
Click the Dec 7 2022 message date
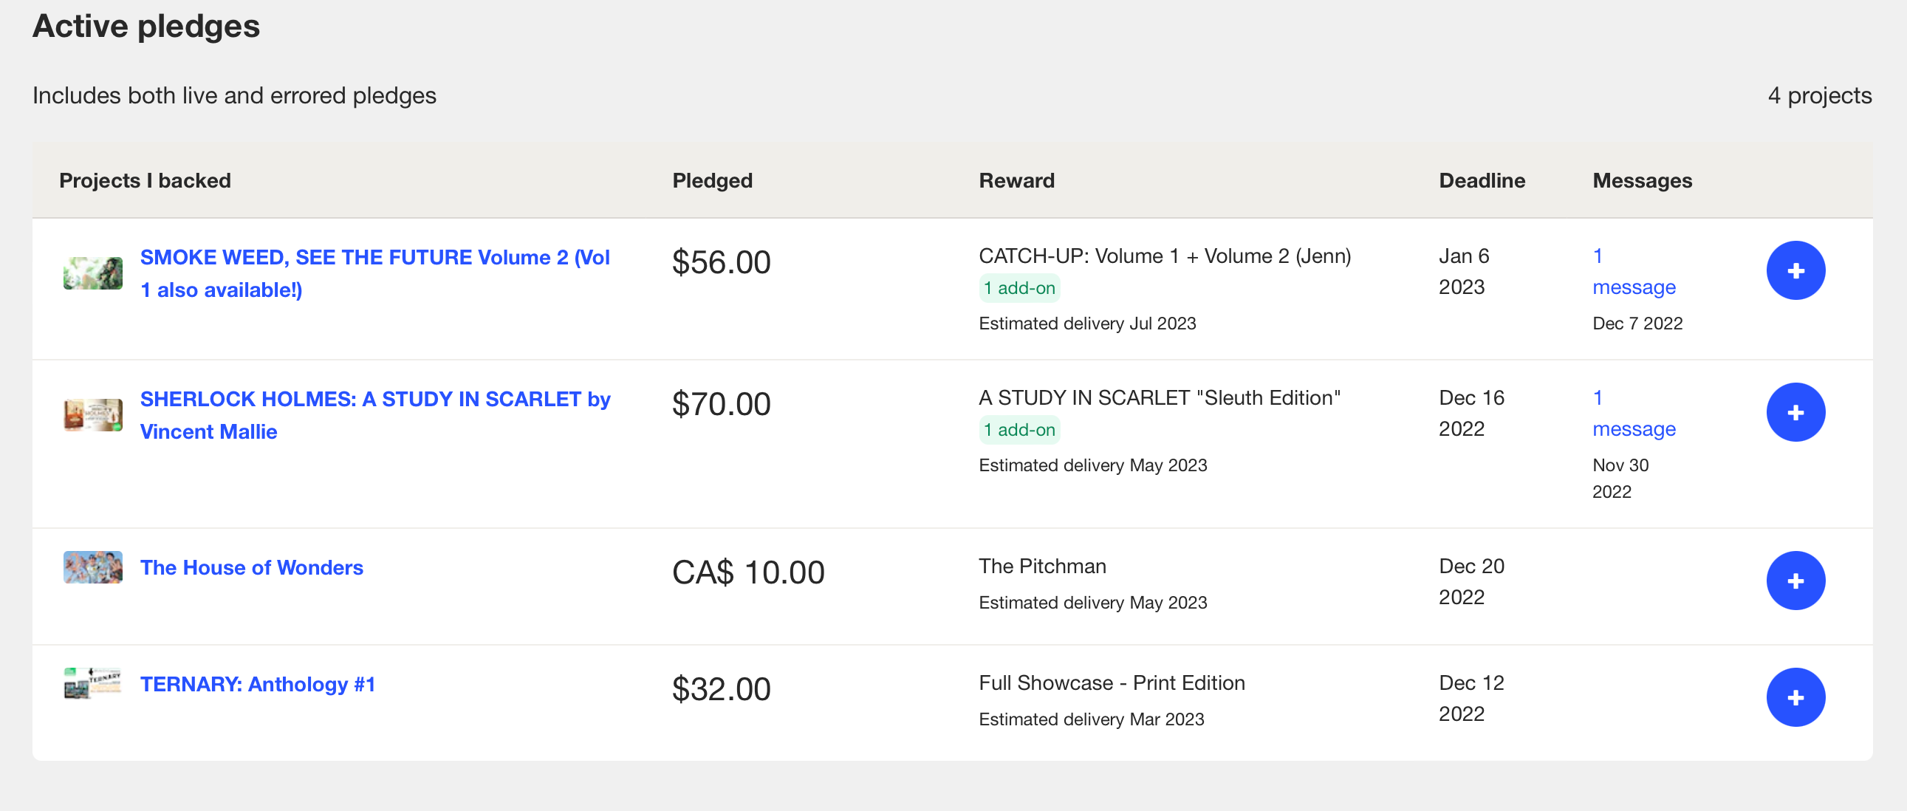point(1637,323)
